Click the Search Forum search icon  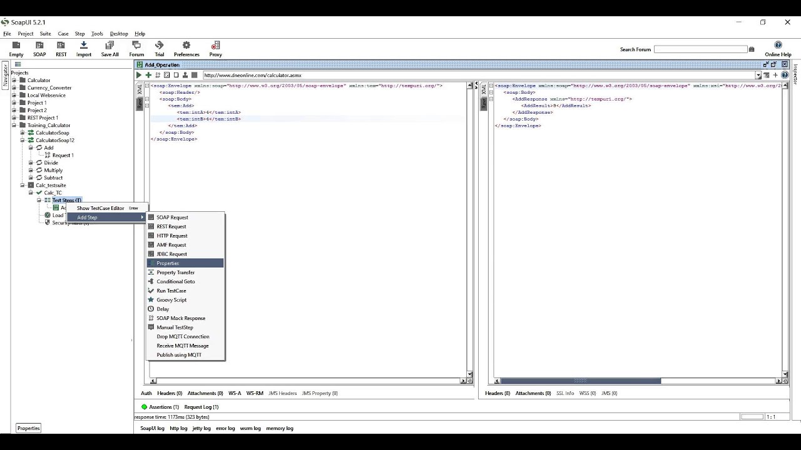(x=752, y=49)
